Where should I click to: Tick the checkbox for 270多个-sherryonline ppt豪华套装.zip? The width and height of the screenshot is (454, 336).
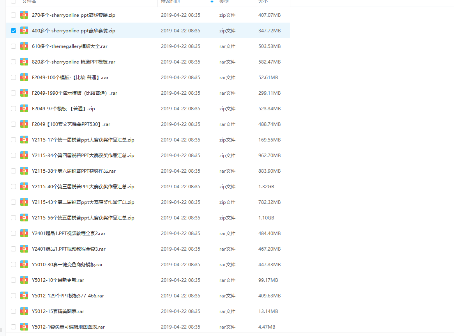point(13,15)
